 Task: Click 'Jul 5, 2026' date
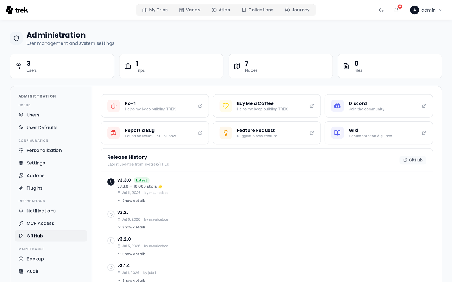click(x=131, y=246)
